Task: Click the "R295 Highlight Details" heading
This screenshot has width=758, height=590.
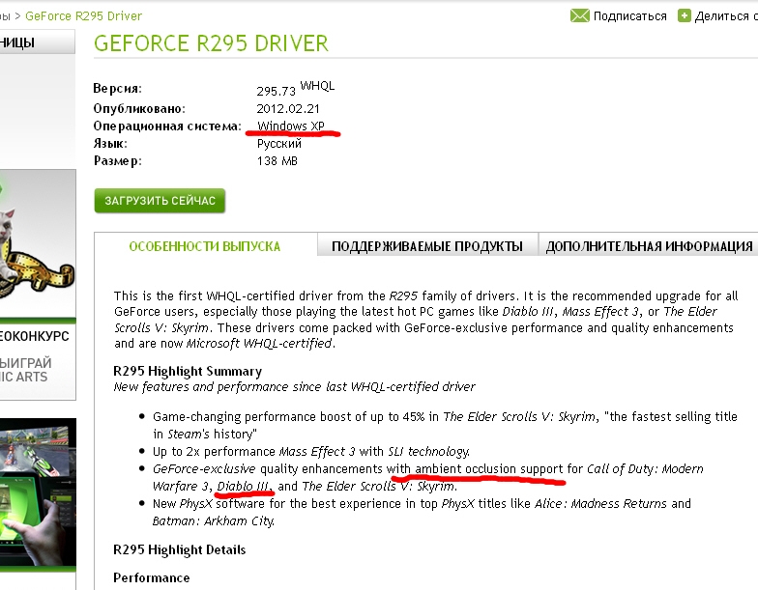Action: point(180,549)
